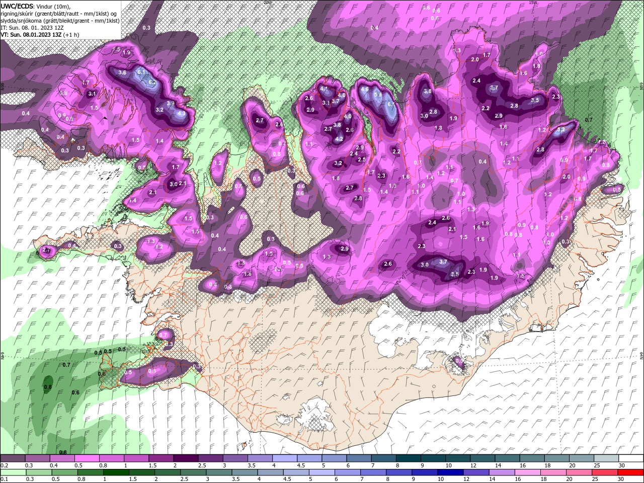Screen dimensions: 644x483
Task: Click the 5.9 precipitation value on the map
Action: click(x=378, y=94)
